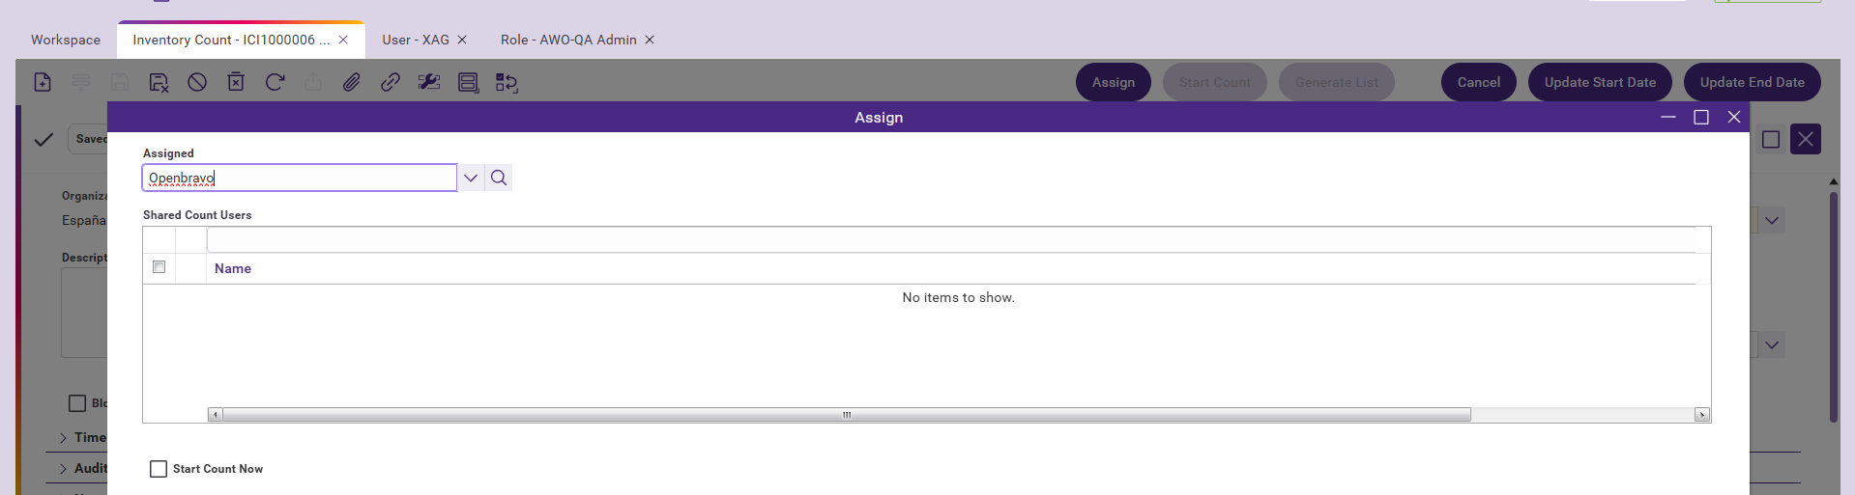Tick the select-all checkbox beside Name
Viewport: 1855px width, 495px height.
click(x=159, y=267)
